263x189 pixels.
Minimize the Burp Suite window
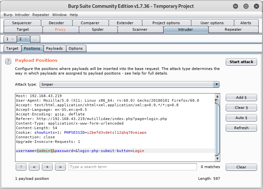click(236, 6)
